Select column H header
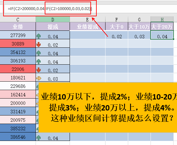Viewport: 177px width, 145px height. (162, 19)
